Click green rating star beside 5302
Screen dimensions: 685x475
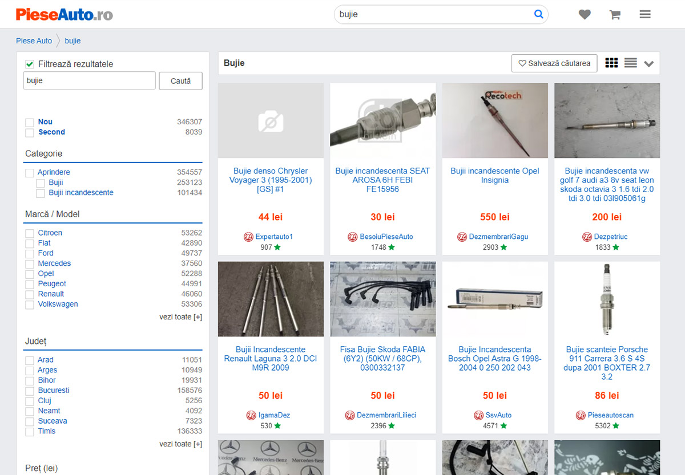click(615, 426)
